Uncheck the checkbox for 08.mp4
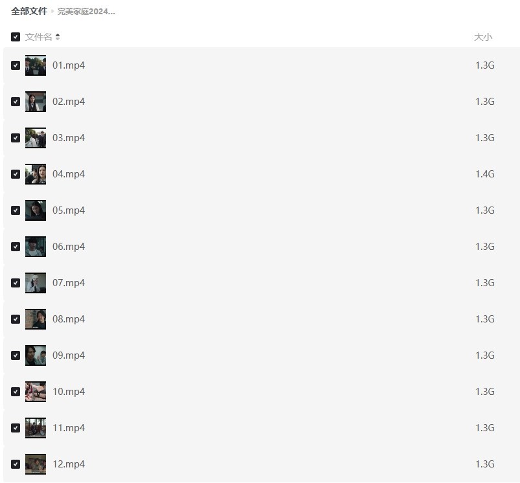This screenshot has height=483, width=520. point(16,319)
